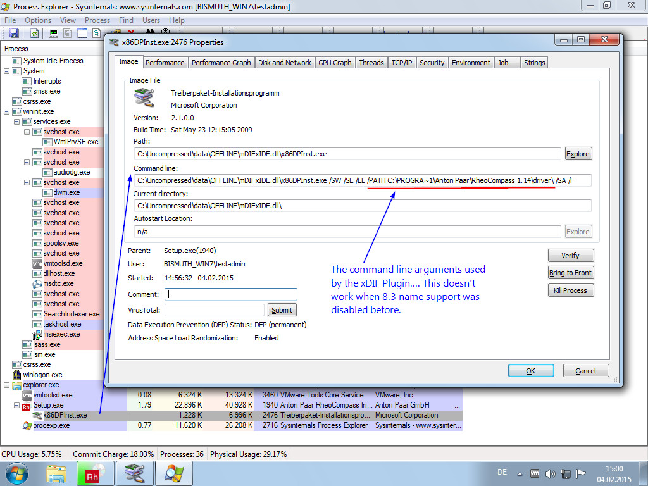Click the Comment input field
This screenshot has width=648, height=486.
click(231, 294)
